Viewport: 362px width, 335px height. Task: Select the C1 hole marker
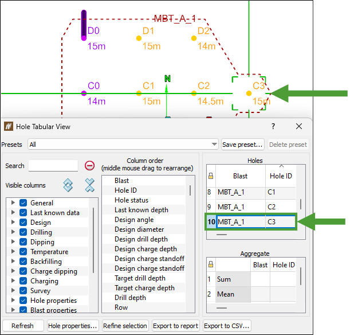[139, 94]
